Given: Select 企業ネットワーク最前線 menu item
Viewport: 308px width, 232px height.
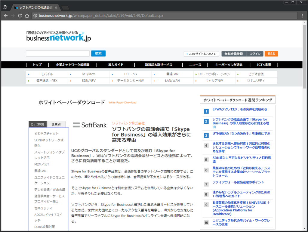Looking at the screenshot, I should [x=73, y=65].
